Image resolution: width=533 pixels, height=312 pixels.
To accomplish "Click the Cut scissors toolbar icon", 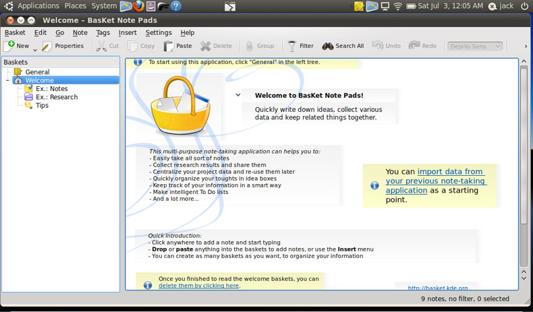I will click(x=101, y=46).
